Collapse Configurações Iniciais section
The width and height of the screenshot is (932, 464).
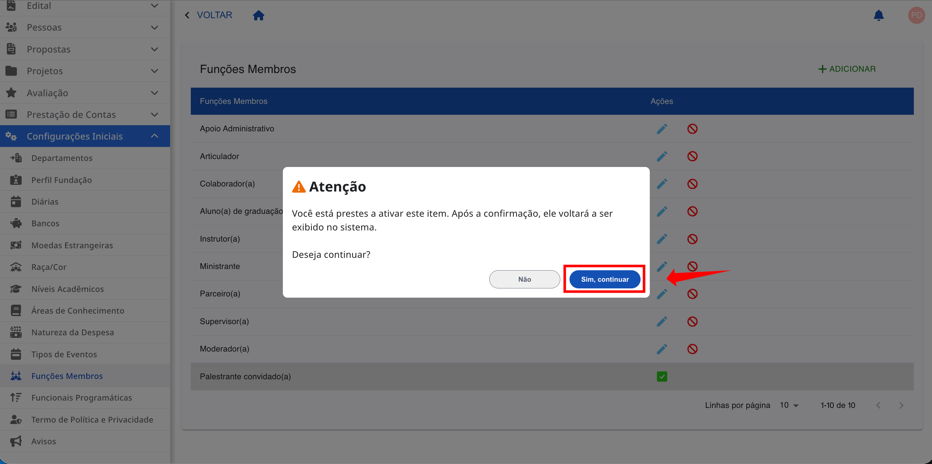click(x=85, y=136)
